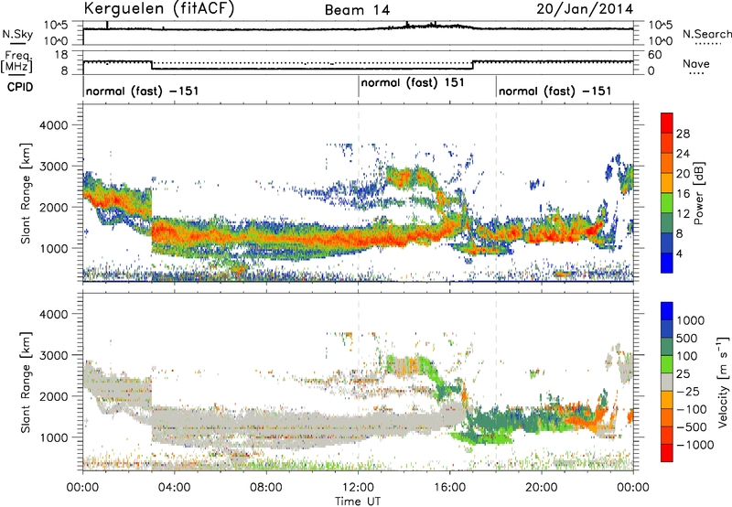Click the 'Kerguelen (fitACF)' title text
Screen dimensions: 732x507
[x=158, y=8]
